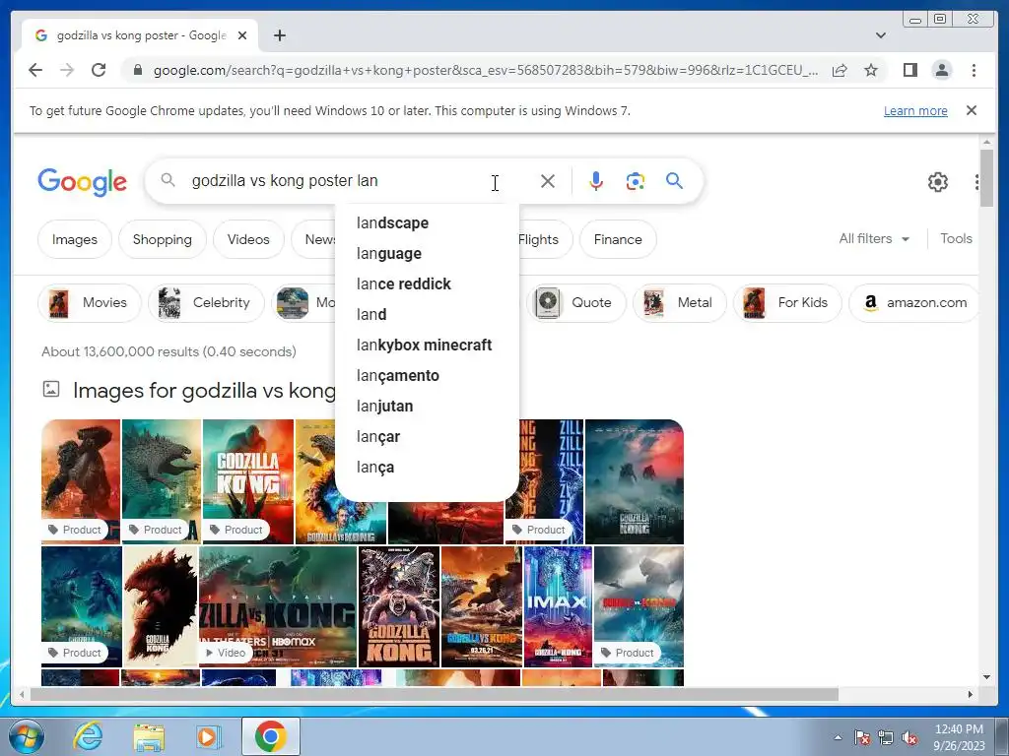1009x756 pixels.
Task: Switch to the Images filter
Action: (x=75, y=239)
